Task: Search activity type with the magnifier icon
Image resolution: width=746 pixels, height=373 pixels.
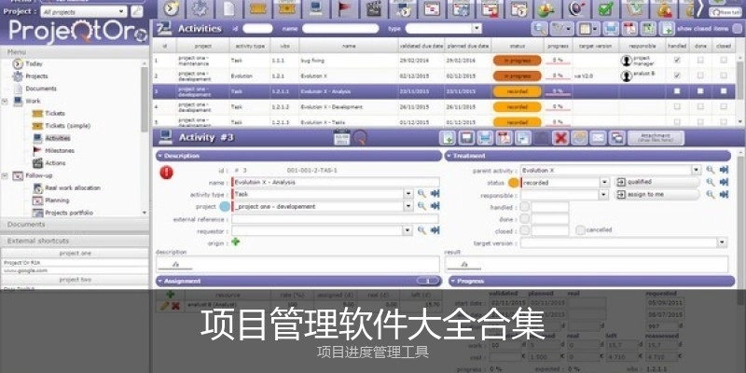Action: [x=421, y=194]
